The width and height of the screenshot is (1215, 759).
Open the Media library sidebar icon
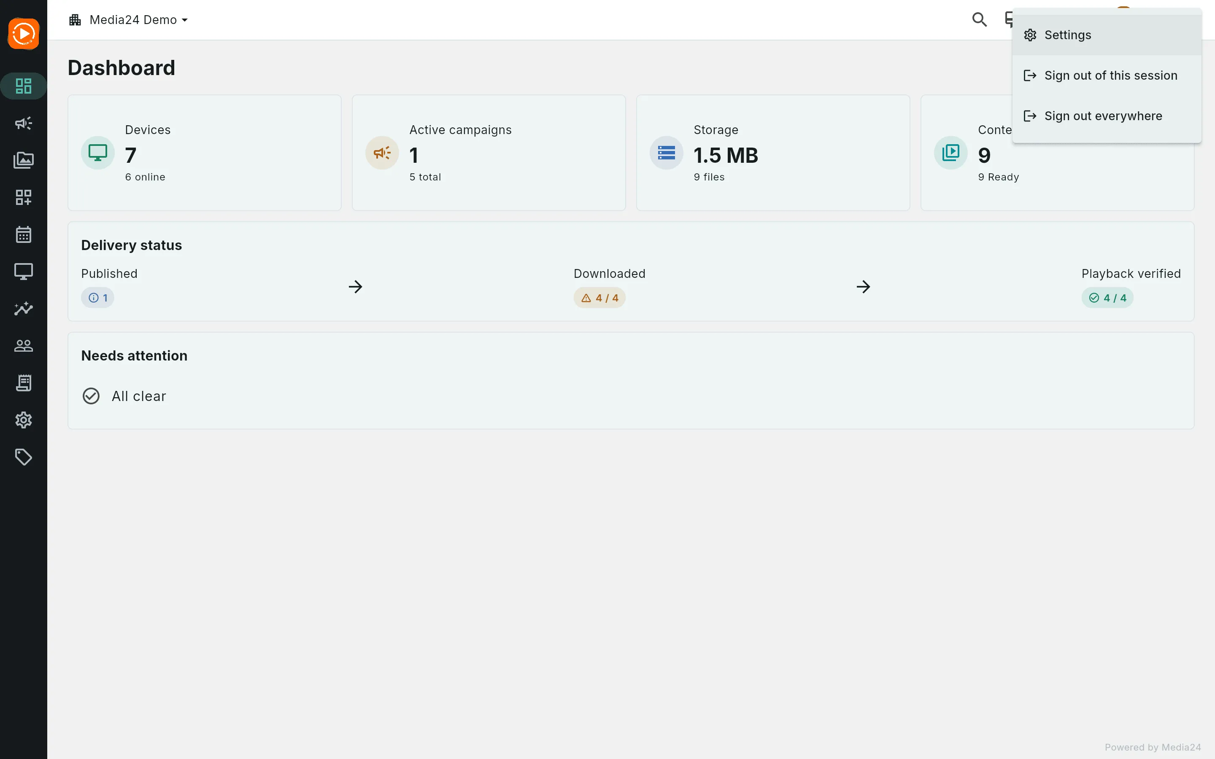(24, 160)
